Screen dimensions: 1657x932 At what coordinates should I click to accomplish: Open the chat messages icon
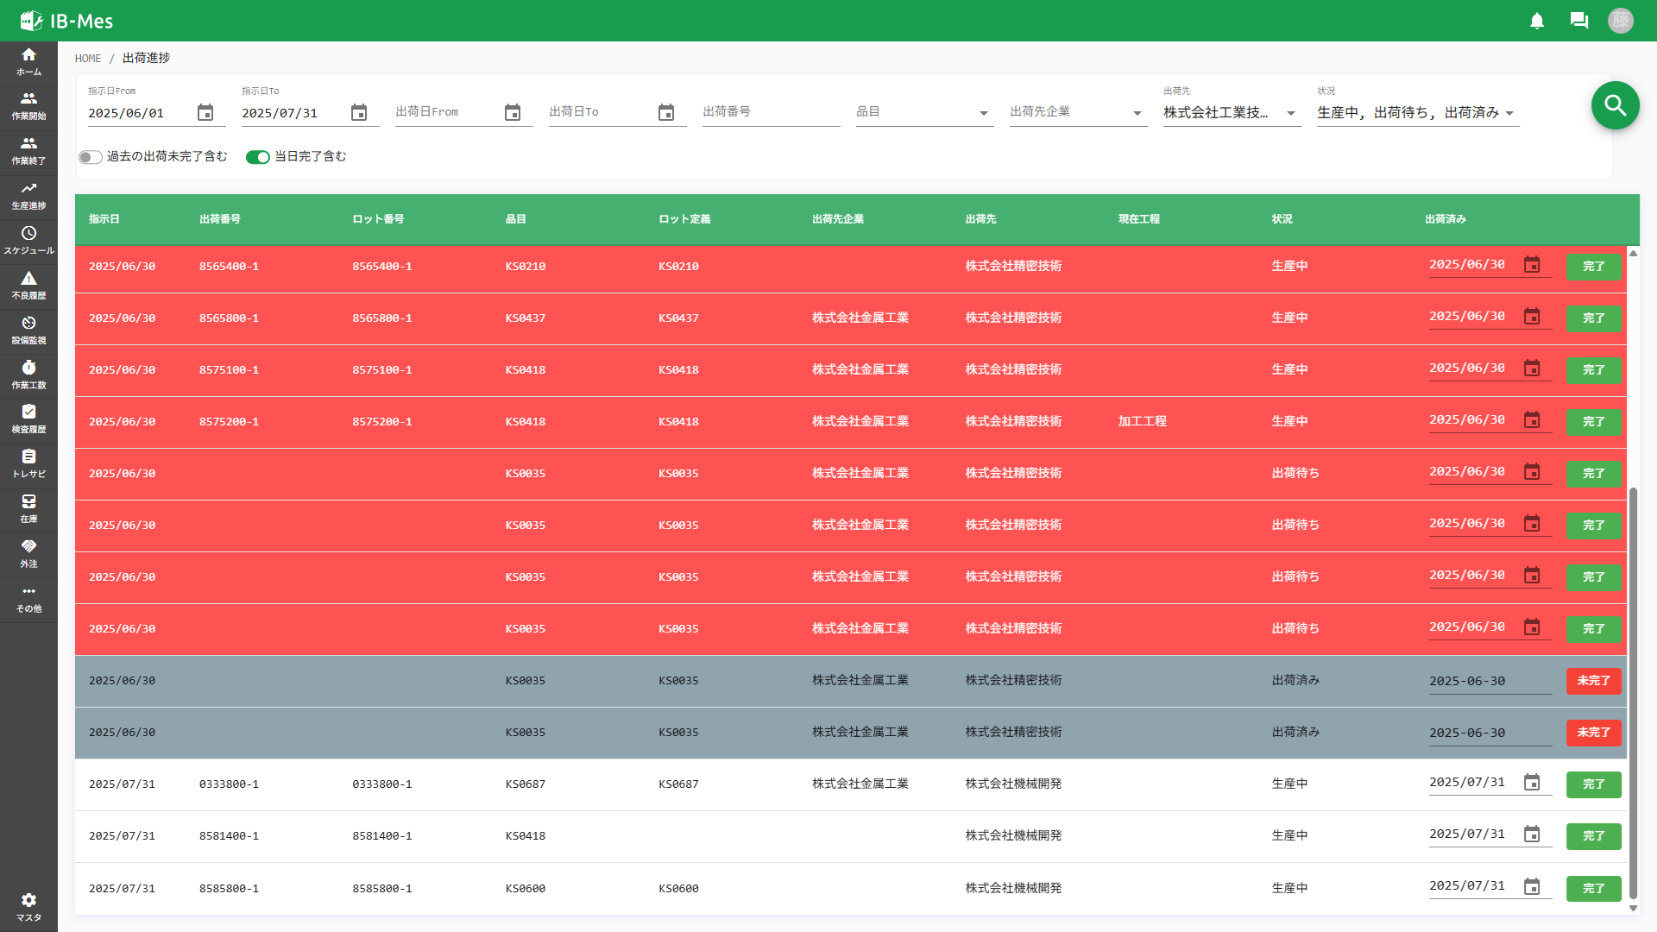click(x=1579, y=21)
